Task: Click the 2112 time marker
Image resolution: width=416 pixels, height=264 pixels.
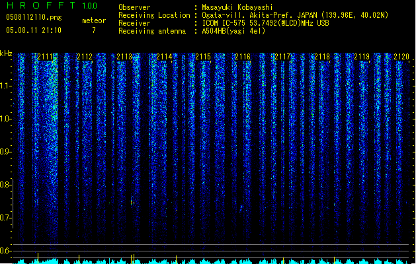Action: point(85,57)
